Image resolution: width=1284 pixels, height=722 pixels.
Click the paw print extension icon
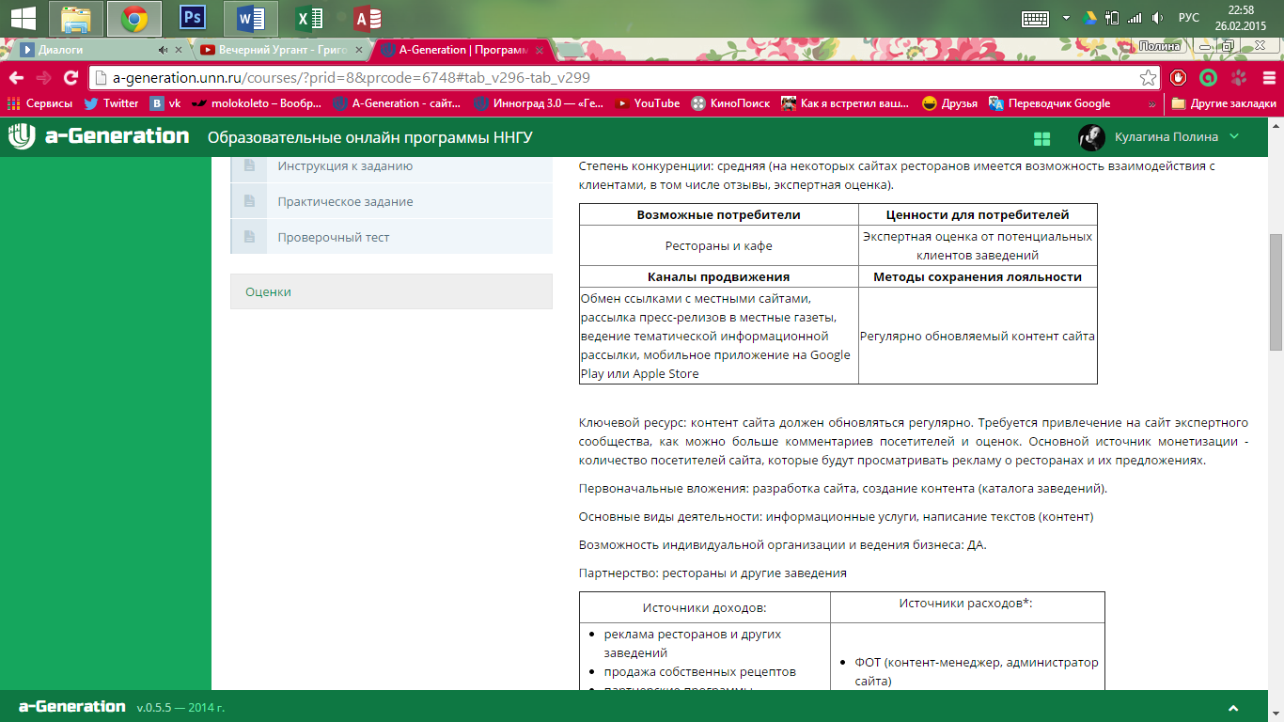pyautogui.click(x=1239, y=78)
